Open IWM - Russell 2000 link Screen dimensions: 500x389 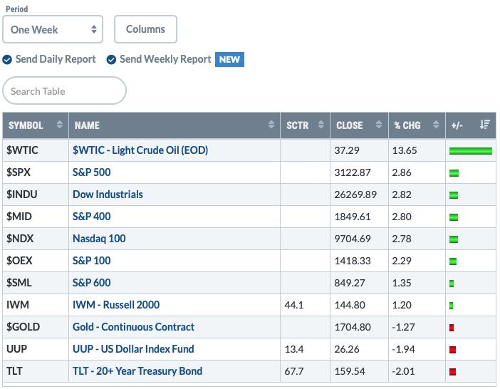pyautogui.click(x=116, y=305)
